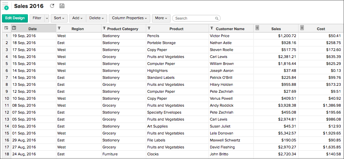This screenshot has height=159, width=344.
Task: Click the Edit Design button
Action: (x=15, y=18)
